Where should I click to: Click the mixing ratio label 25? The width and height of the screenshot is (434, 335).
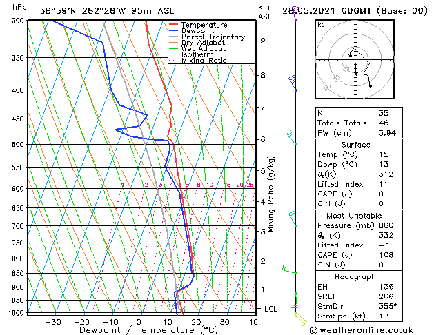pos(250,185)
